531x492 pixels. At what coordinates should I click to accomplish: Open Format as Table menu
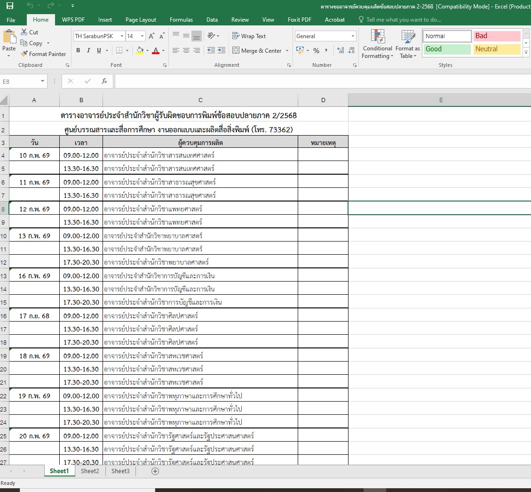point(408,44)
